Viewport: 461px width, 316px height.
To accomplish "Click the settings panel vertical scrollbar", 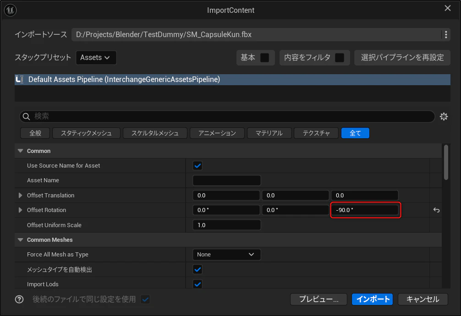I will (446, 162).
